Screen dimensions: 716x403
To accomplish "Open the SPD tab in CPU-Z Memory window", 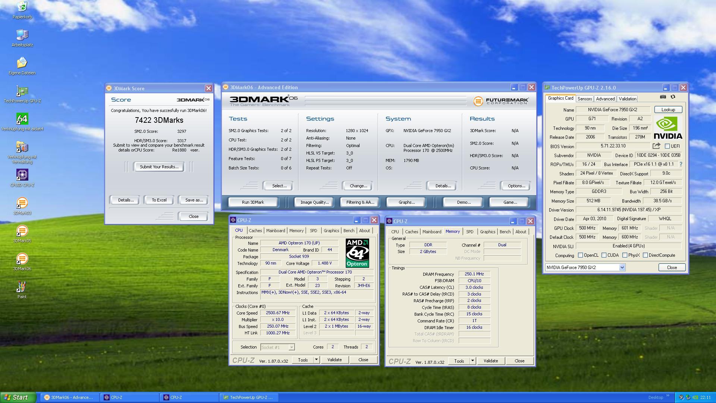I will 470,232.
